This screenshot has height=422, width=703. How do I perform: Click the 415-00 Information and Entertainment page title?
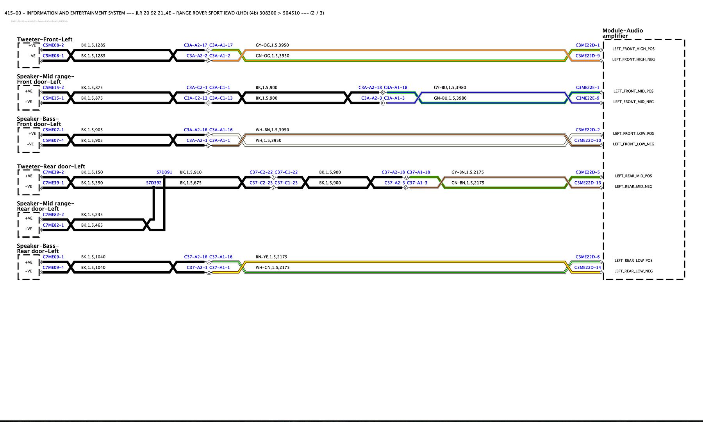[164, 13]
